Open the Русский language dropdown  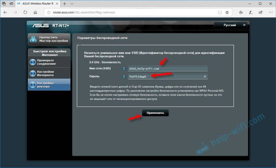click(x=231, y=25)
